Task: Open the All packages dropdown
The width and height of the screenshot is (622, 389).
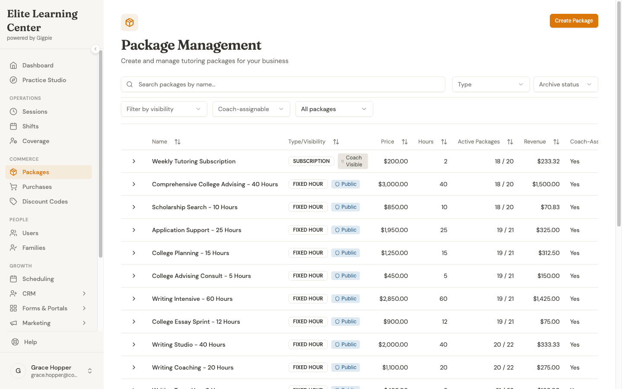Action: (334, 109)
